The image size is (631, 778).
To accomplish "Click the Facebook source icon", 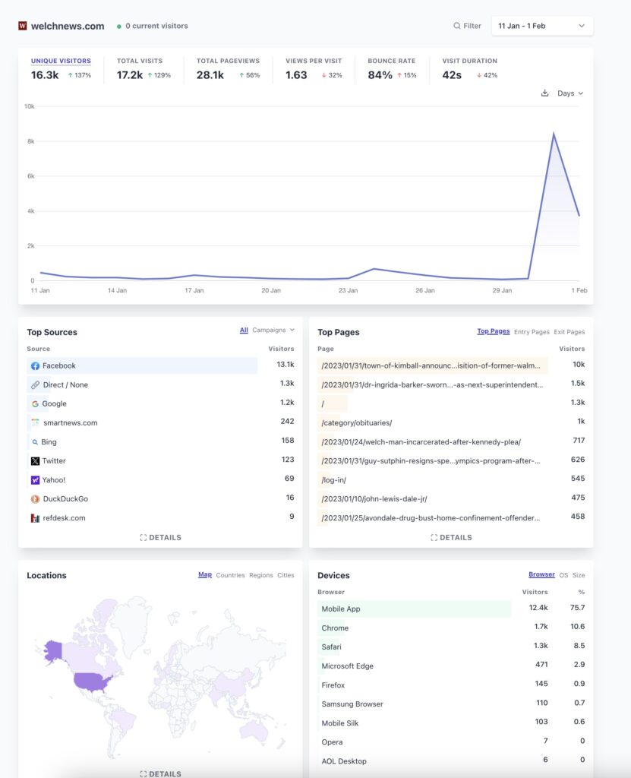I will [x=35, y=366].
